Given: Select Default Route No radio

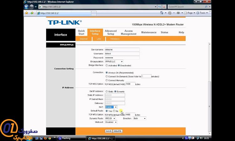Looking at the screenshot, I should [x=114, y=111].
